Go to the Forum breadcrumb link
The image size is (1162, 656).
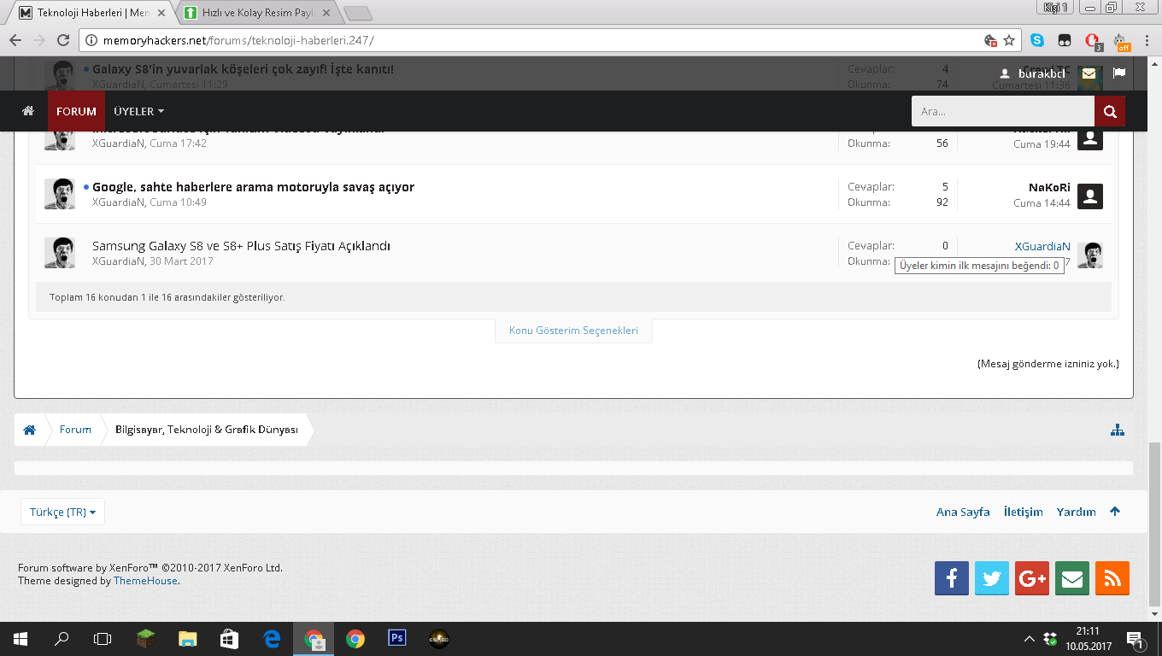coord(75,430)
